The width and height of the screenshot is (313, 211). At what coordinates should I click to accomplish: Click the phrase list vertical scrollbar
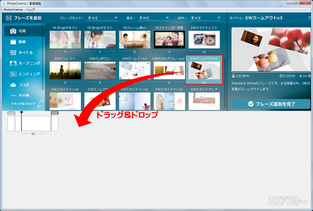coord(225,83)
